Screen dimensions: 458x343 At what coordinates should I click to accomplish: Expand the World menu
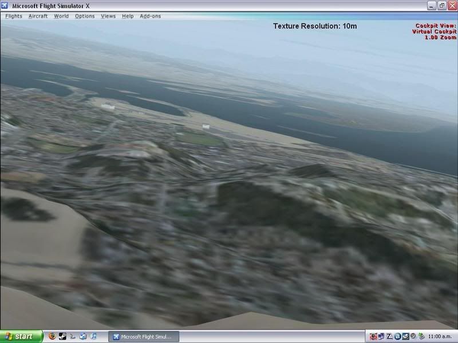61,16
